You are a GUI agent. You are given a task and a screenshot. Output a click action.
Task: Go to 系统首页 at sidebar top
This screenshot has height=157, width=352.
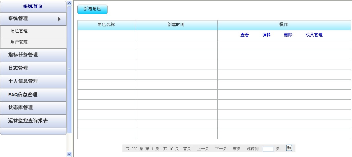33,6
